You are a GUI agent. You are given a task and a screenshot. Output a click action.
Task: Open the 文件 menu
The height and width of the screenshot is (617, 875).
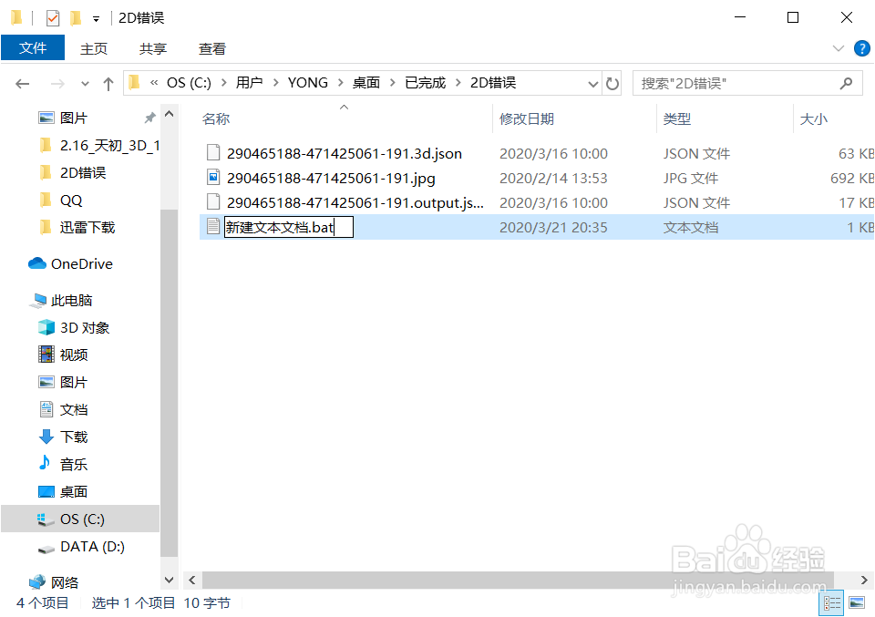click(x=33, y=48)
